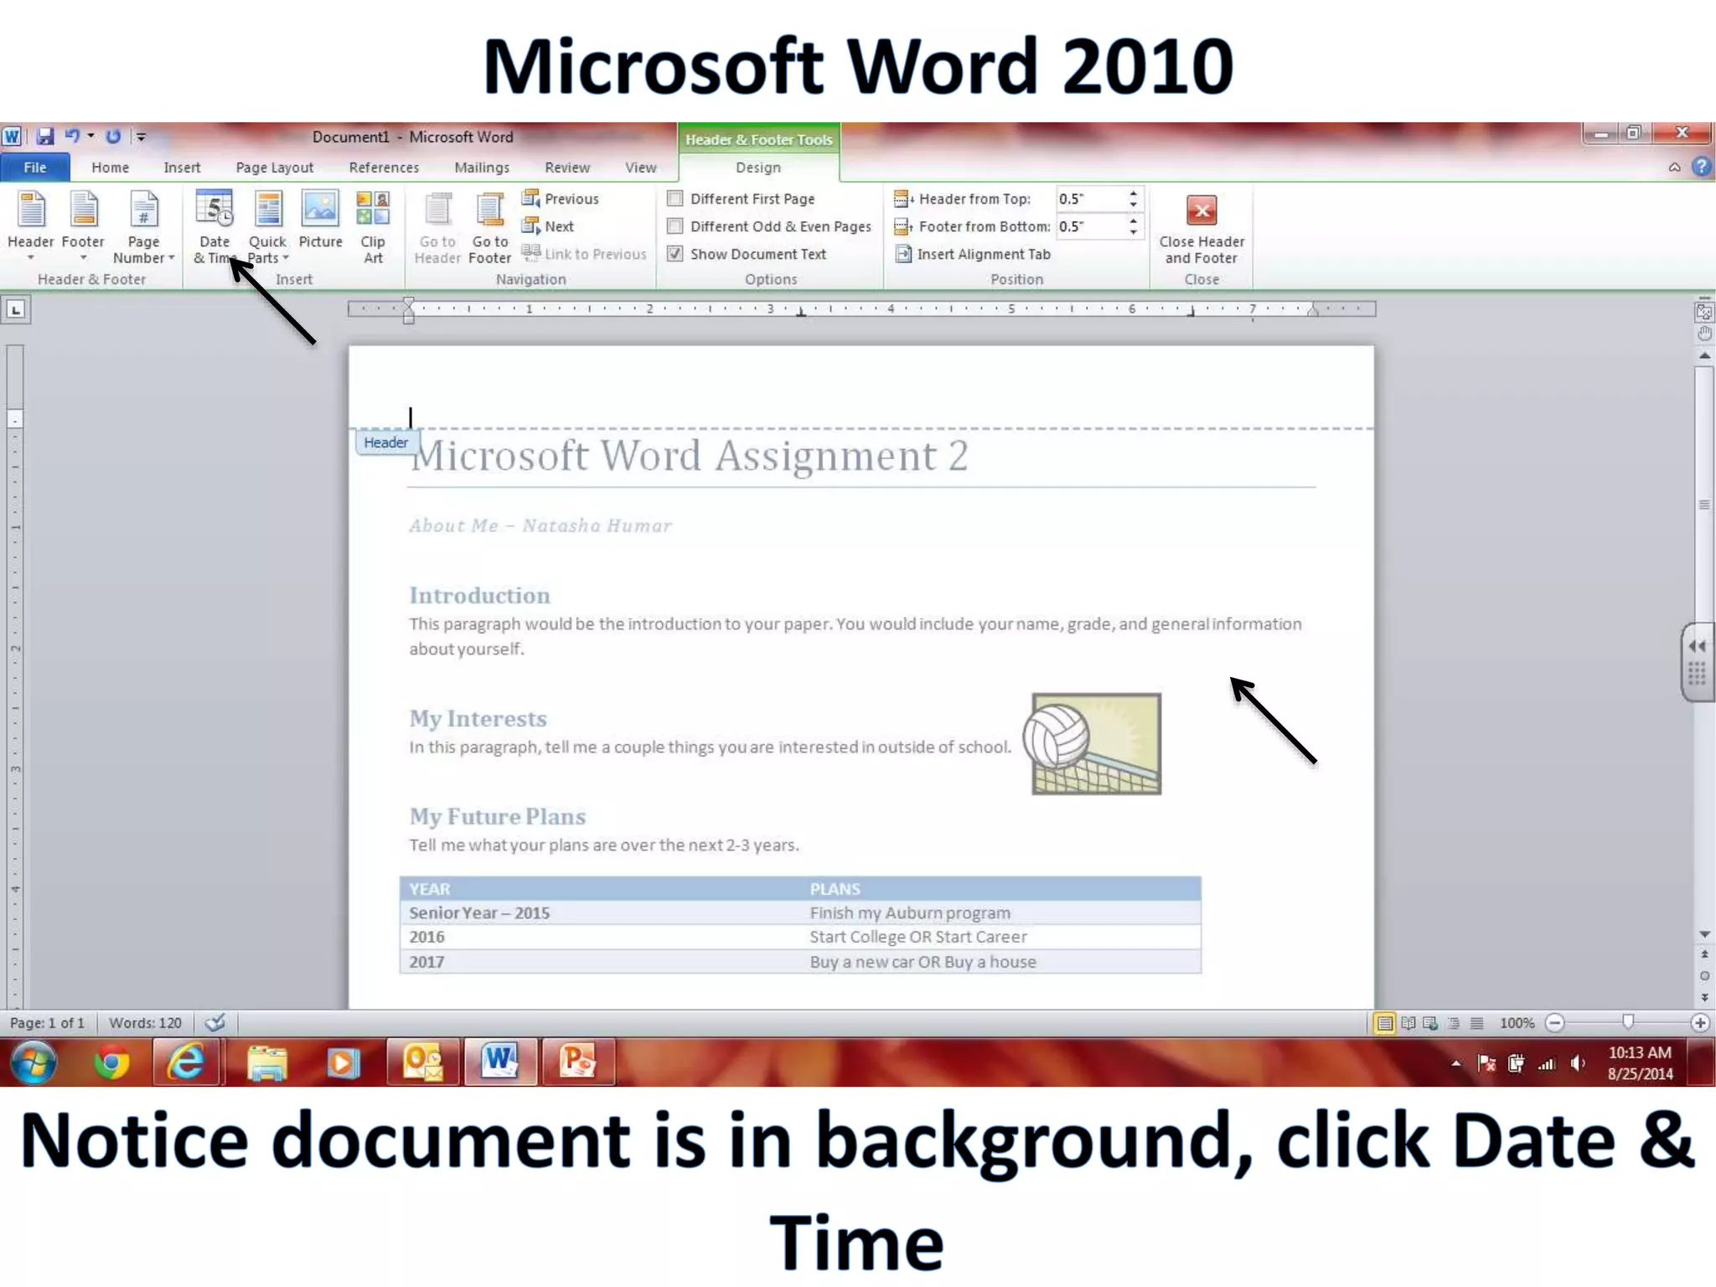Open the File tab
The image size is (1716, 1287).
point(34,168)
